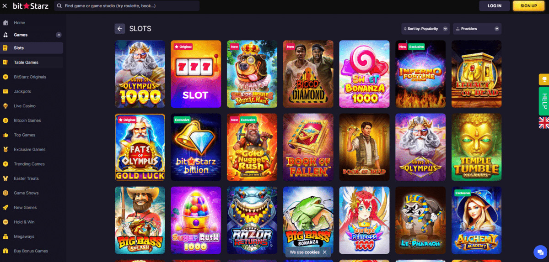The width and height of the screenshot is (549, 262).
Task: Dismiss the We use cookies notice
Action: click(x=324, y=252)
